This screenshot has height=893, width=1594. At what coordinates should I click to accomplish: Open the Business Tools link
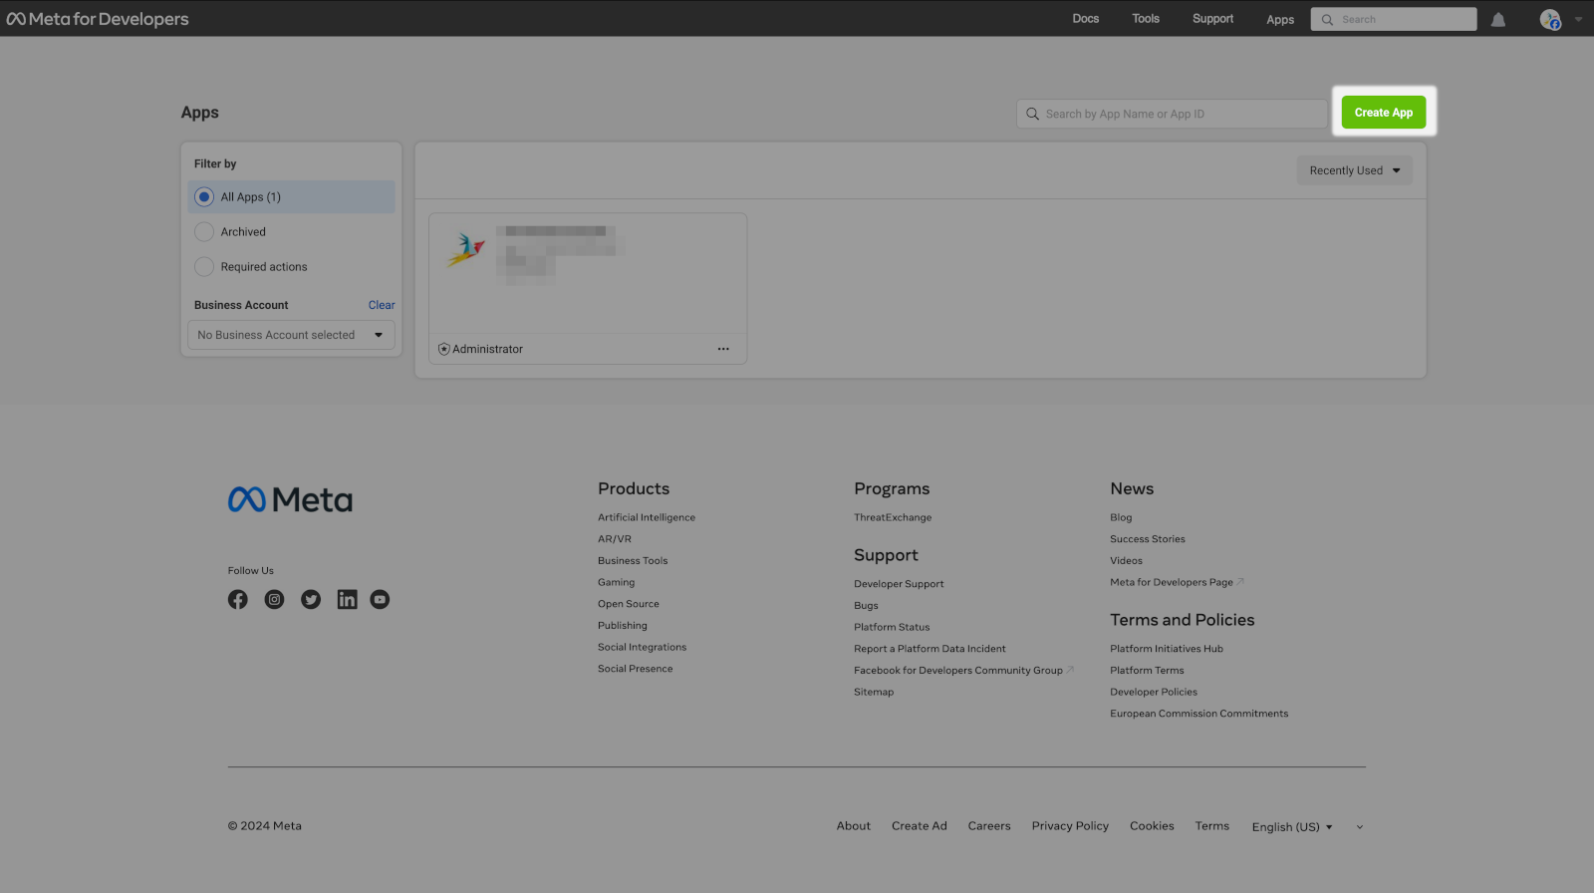tap(633, 561)
